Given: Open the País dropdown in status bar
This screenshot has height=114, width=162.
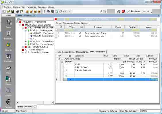Looking at the screenshot, I should click(138, 111).
